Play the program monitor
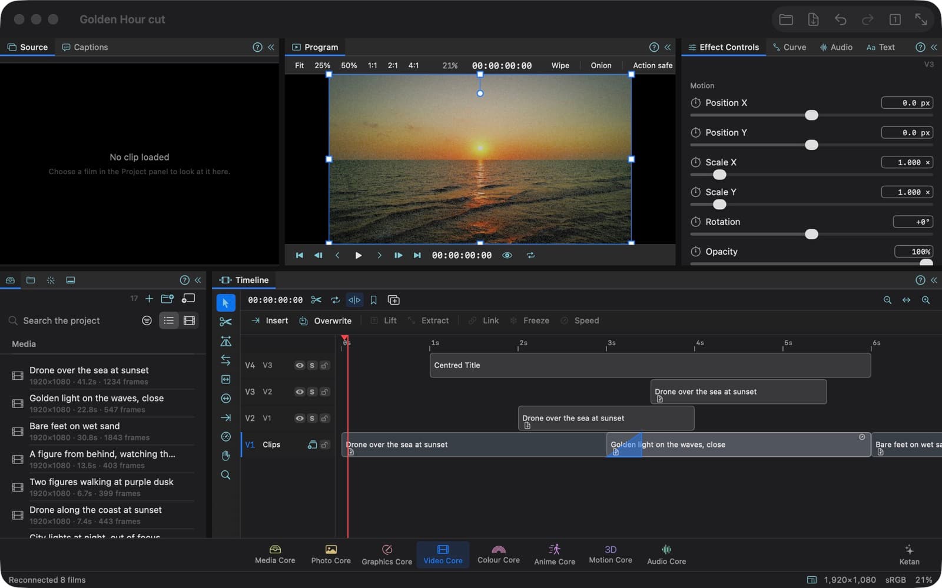This screenshot has height=588, width=942. (x=358, y=255)
